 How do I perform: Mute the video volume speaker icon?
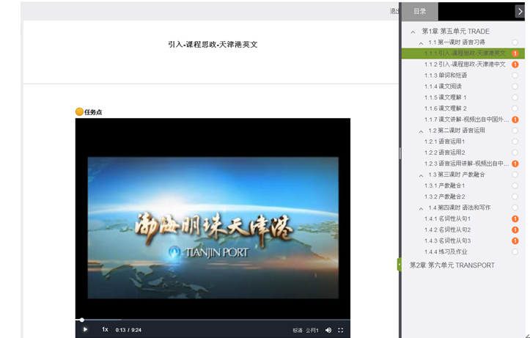[x=328, y=330]
